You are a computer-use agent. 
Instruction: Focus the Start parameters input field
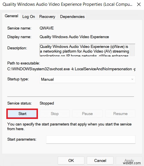coord(91,139)
